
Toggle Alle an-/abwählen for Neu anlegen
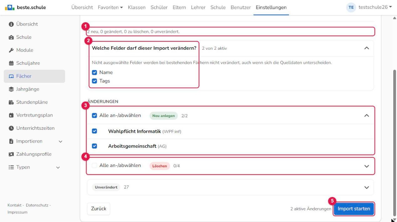click(94, 116)
